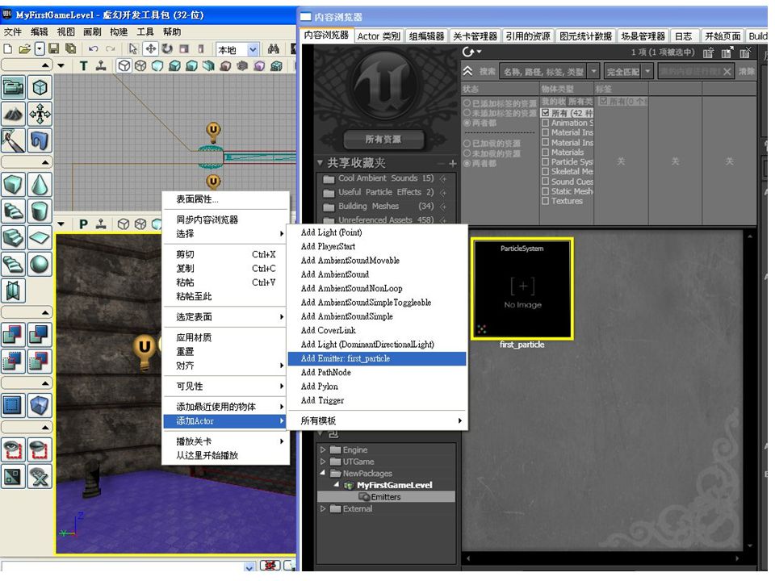775x581 pixels.
Task: Click the search field 名称, 路径, 标签, 类型
Action: [x=543, y=72]
